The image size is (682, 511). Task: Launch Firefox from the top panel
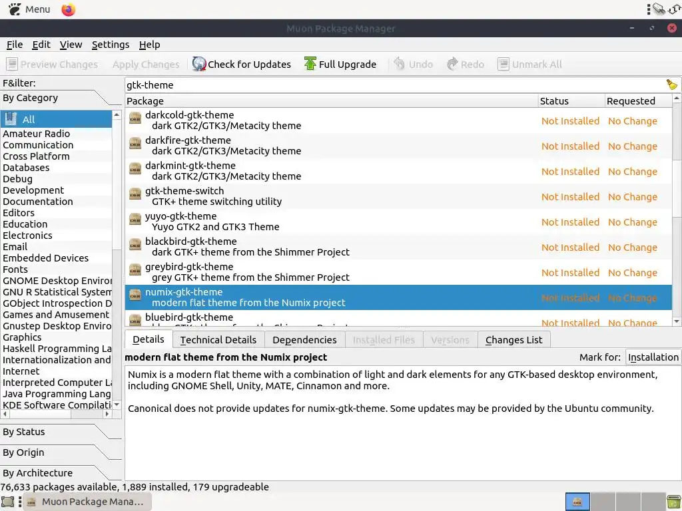pyautogui.click(x=69, y=9)
